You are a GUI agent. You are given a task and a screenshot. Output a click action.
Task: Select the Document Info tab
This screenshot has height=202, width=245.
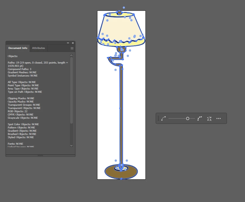[18, 48]
